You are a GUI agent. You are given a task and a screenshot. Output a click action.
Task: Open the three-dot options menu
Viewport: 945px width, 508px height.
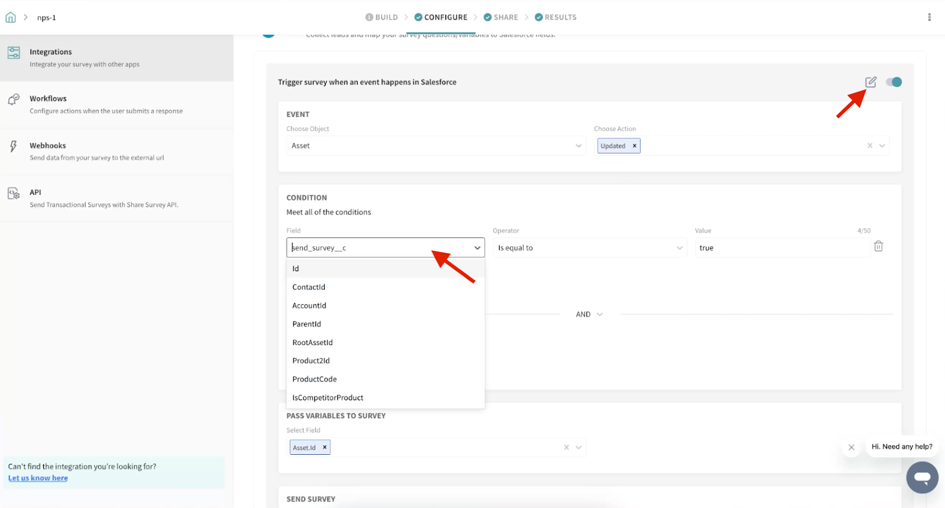[929, 17]
